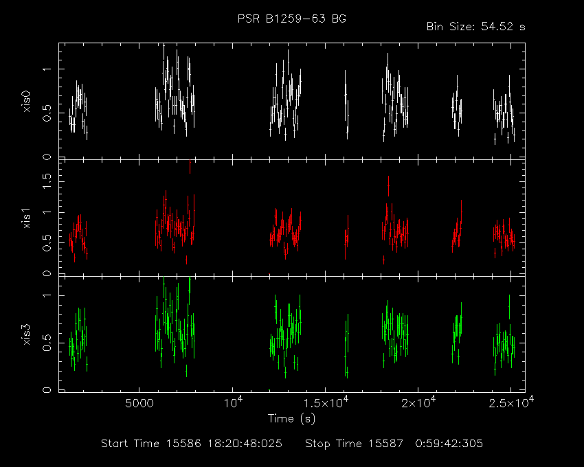Click the 1.5 label on xis1 axis
The height and width of the screenshot is (467, 584).
pos(47,182)
